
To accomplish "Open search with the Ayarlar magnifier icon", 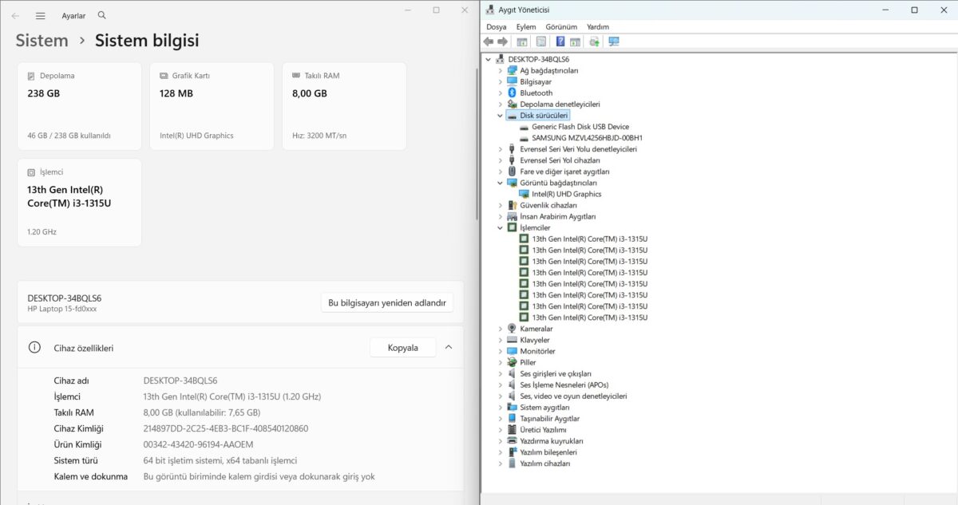I will click(101, 15).
